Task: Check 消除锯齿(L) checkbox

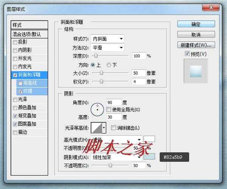Action: tap(113, 128)
